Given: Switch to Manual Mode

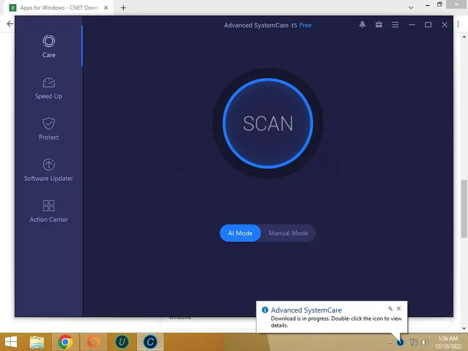Looking at the screenshot, I should [288, 233].
